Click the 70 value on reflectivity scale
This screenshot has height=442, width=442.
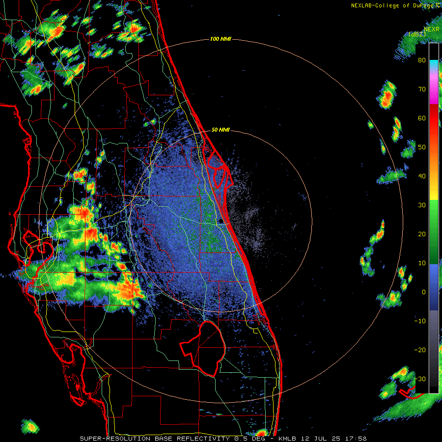coord(422,89)
